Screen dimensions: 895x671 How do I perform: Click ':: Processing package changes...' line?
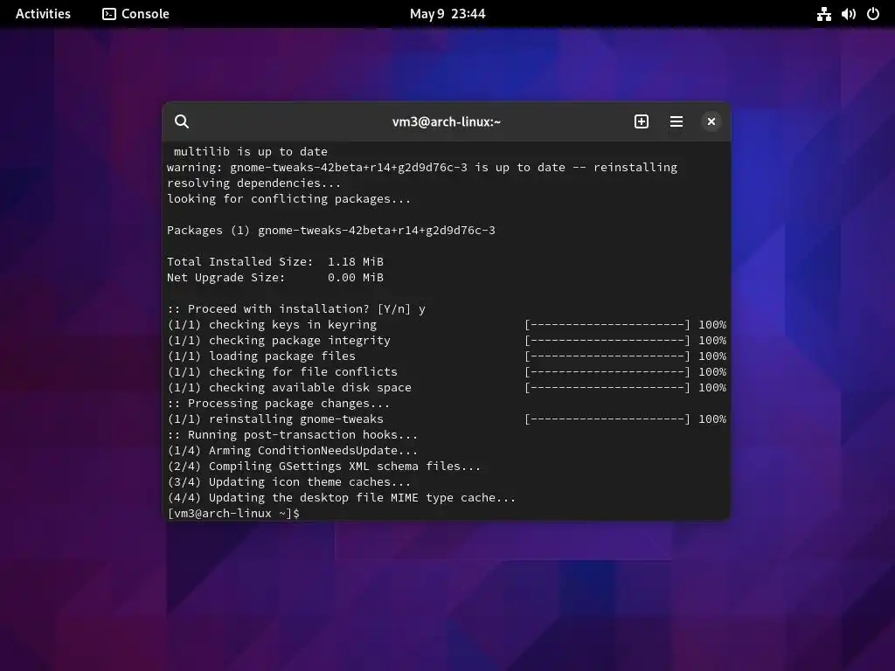279,403
